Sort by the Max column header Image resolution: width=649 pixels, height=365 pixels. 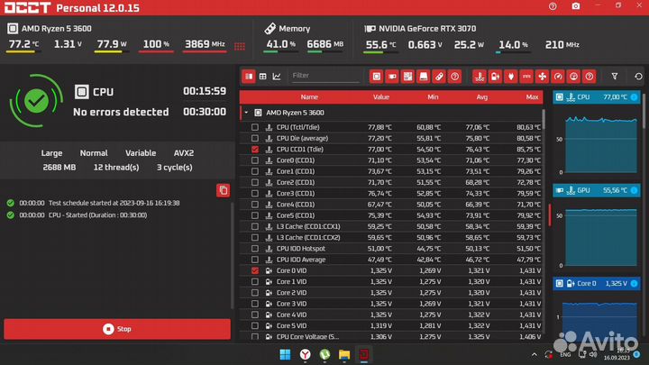pyautogui.click(x=532, y=96)
